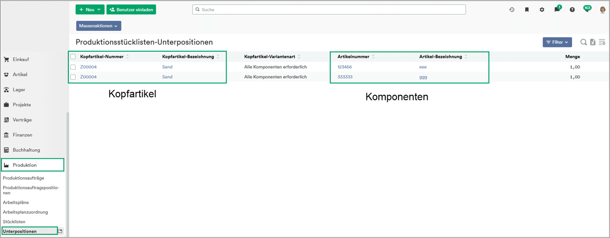Open article number link 123456
The width and height of the screenshot is (610, 238).
[x=344, y=67]
